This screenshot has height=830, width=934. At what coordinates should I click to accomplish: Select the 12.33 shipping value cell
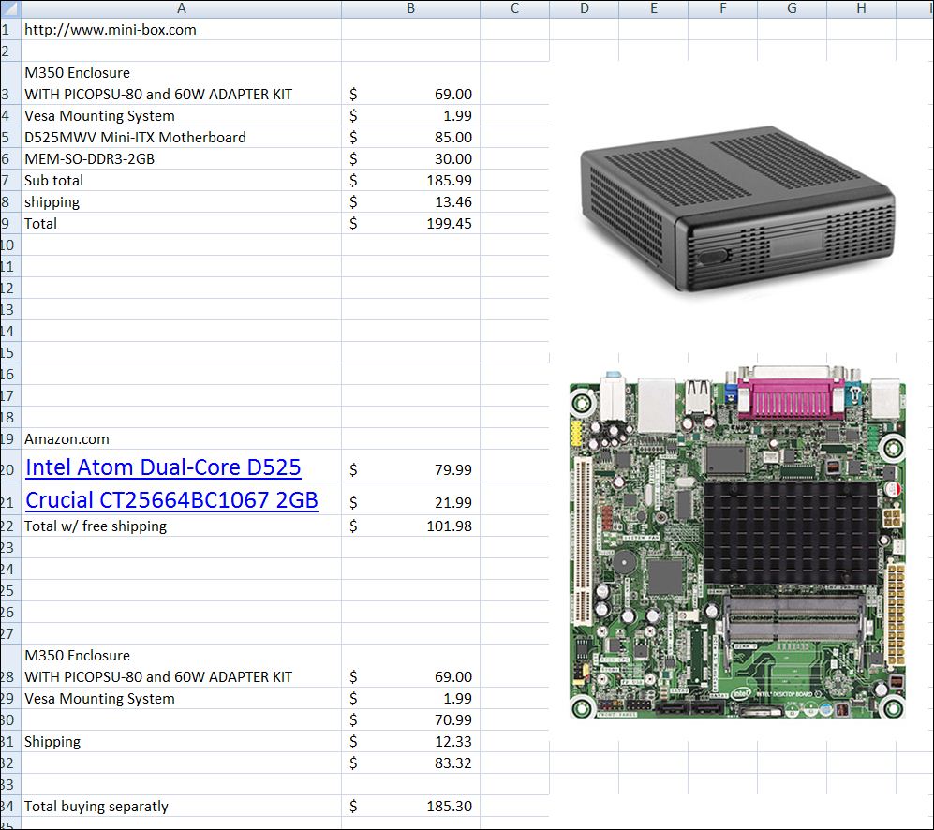pyautogui.click(x=410, y=741)
